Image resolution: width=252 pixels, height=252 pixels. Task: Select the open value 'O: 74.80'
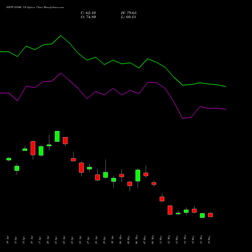[88, 17]
